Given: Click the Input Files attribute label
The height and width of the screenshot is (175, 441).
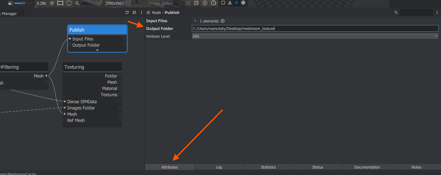Looking at the screenshot, I should 157,21.
